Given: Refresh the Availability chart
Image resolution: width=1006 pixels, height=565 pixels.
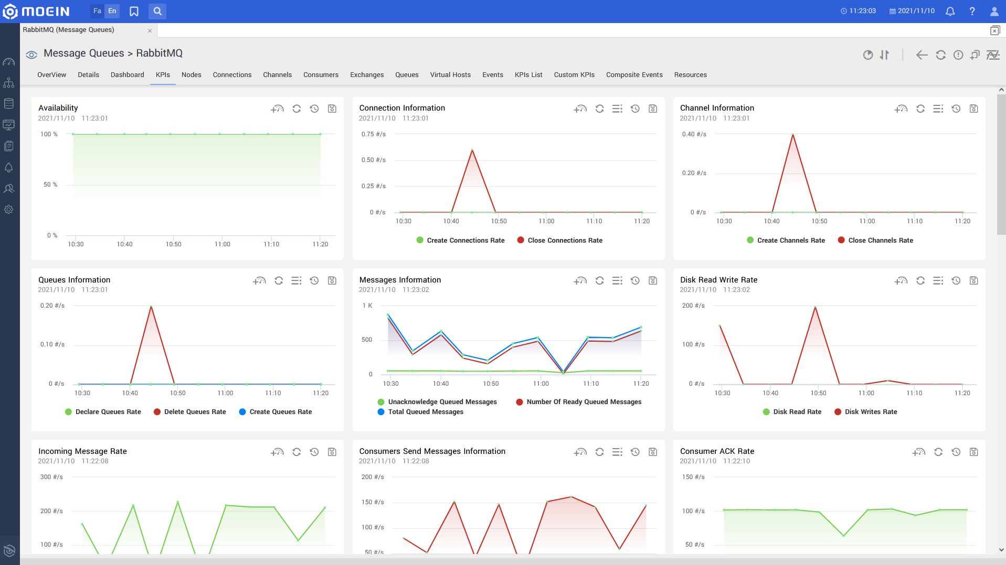Looking at the screenshot, I should 296,108.
